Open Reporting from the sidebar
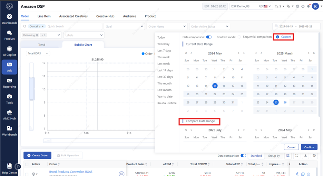This screenshot has width=323, height=176. click(9, 83)
